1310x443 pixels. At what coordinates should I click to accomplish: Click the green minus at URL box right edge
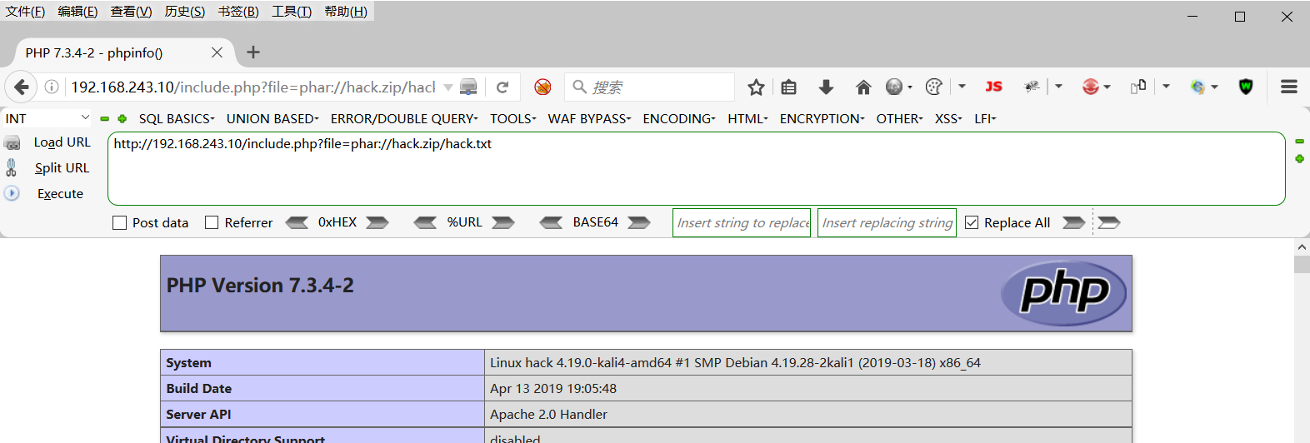pos(1299,141)
